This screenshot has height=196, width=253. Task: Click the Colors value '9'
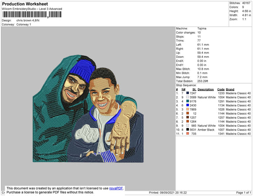[x=243, y=7]
